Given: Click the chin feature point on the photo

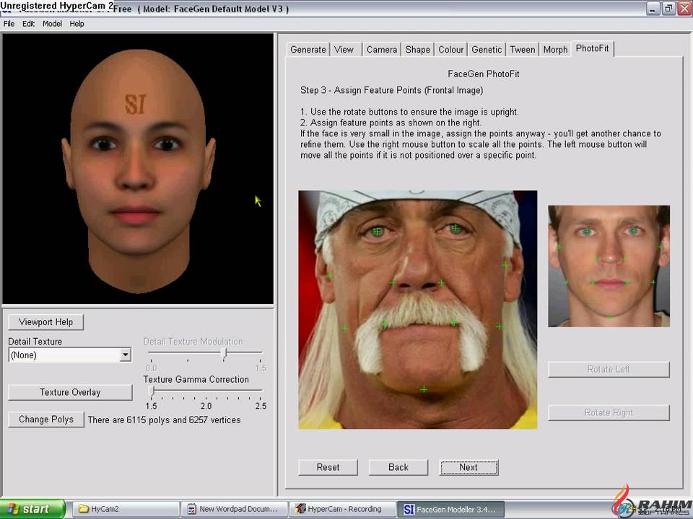Looking at the screenshot, I should [x=424, y=389].
